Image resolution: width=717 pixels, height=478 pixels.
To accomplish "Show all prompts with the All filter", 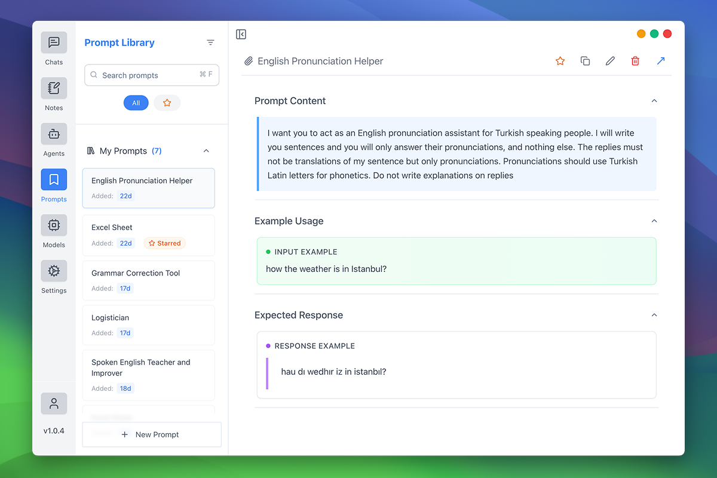I will [x=136, y=103].
